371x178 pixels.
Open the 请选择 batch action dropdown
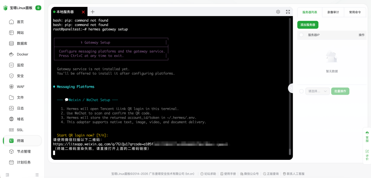point(317,91)
